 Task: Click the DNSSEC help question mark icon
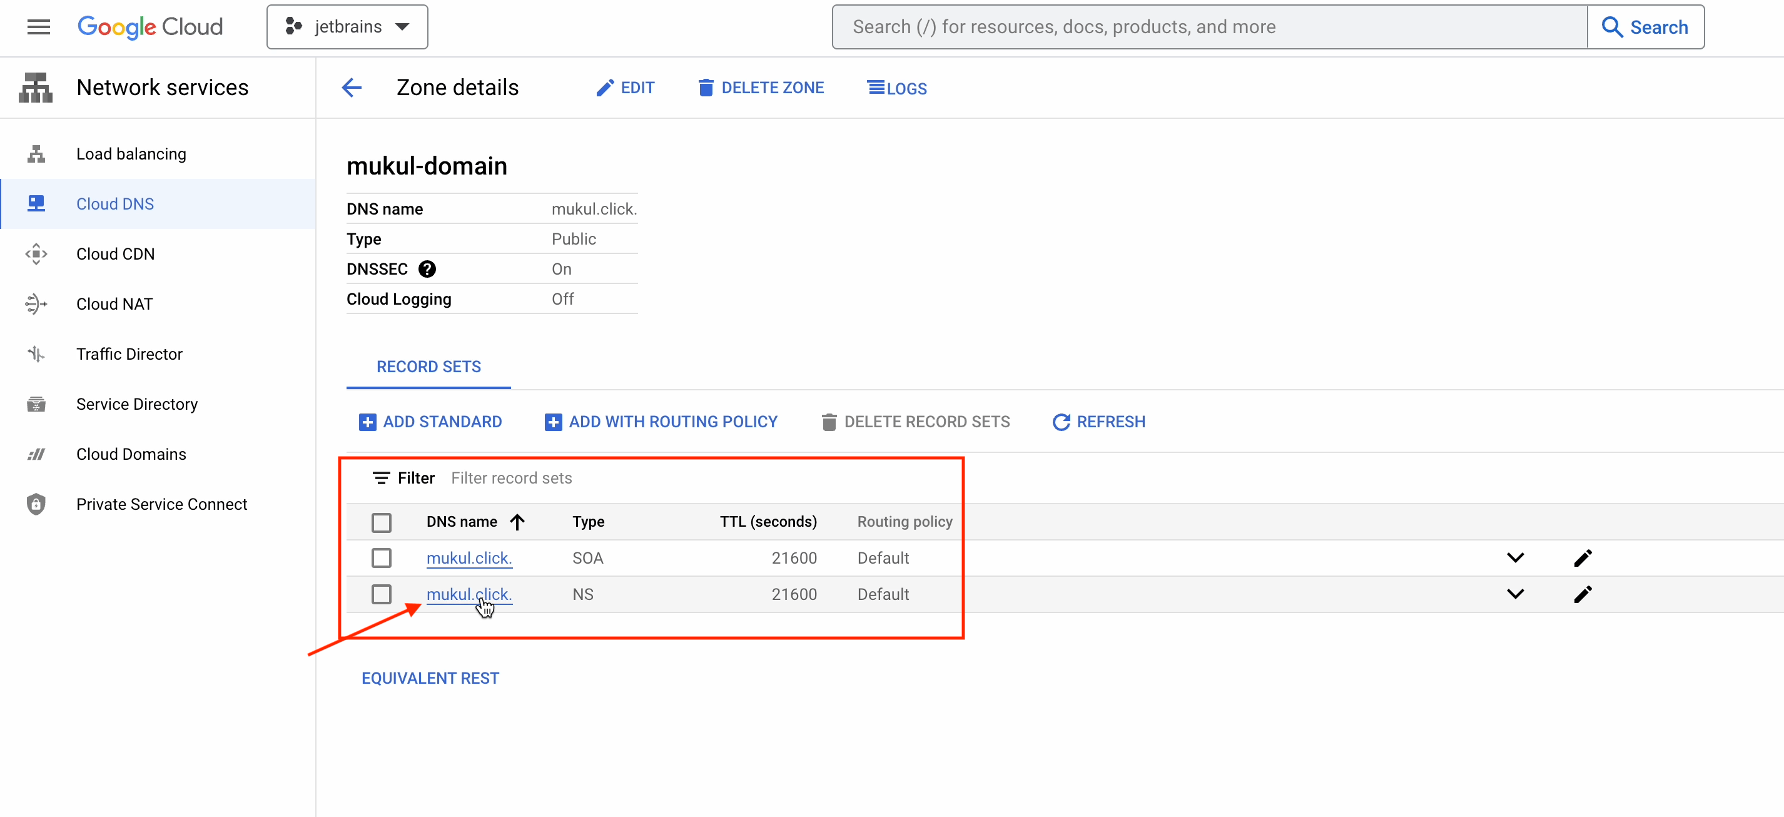pyautogui.click(x=427, y=270)
